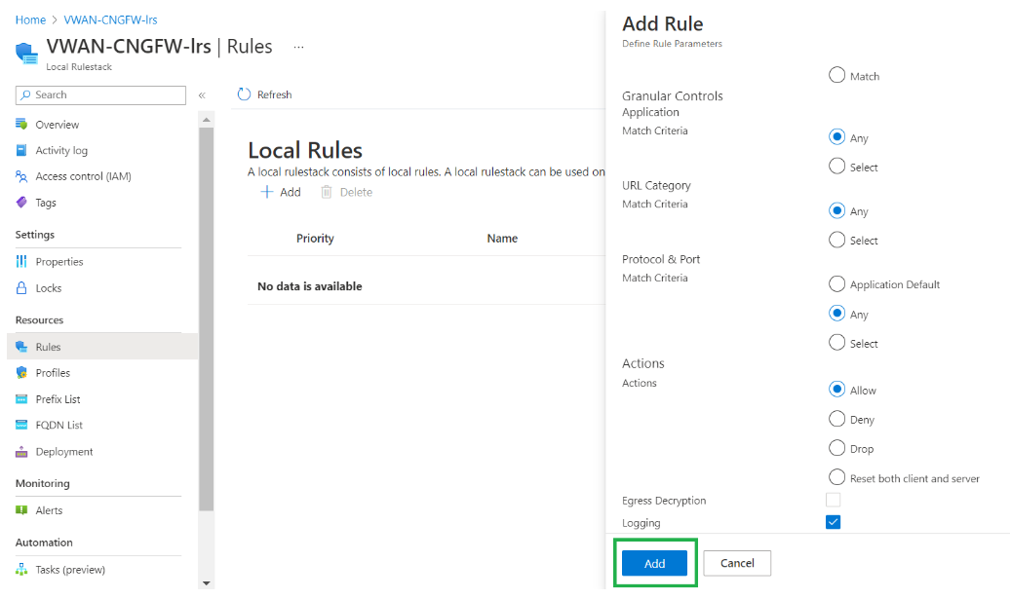Open the Prefix List menu item
The width and height of the screenshot is (1011, 599).
pyautogui.click(x=58, y=399)
